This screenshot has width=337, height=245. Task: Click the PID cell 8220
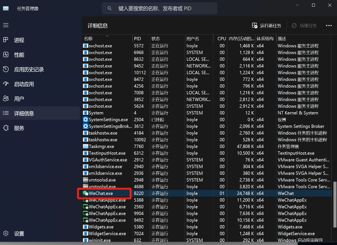coord(138,193)
